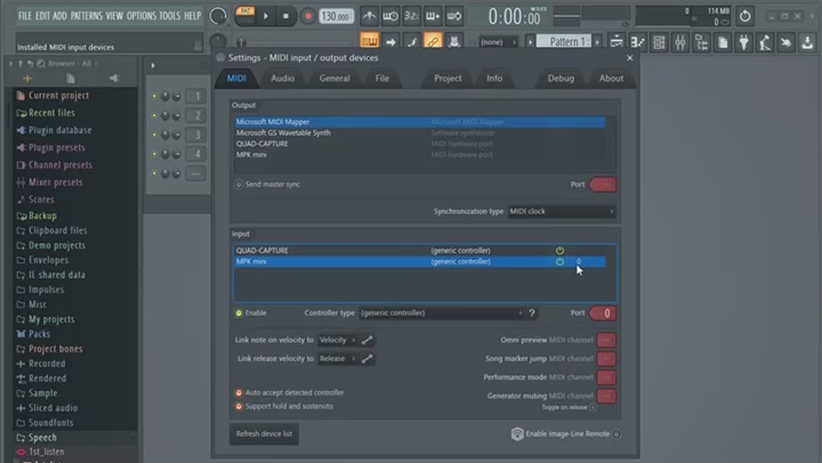This screenshot has width=822, height=463.
Task: Toggle power icon for QUAD-CAPTURE input
Action: tap(560, 250)
